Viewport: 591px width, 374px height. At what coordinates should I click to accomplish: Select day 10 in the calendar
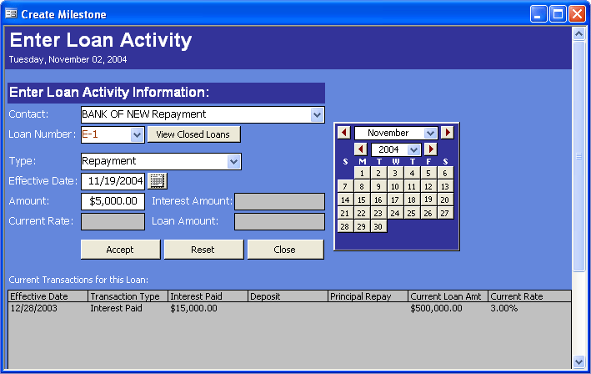tap(395, 186)
